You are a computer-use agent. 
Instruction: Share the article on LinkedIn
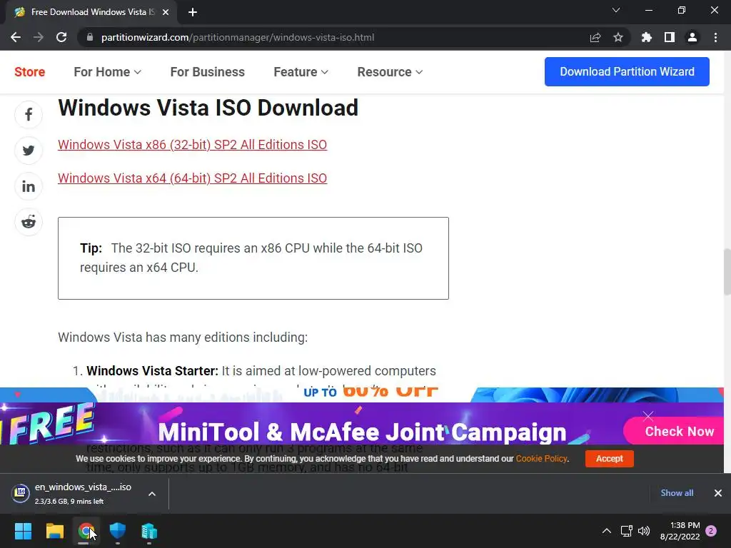(29, 186)
